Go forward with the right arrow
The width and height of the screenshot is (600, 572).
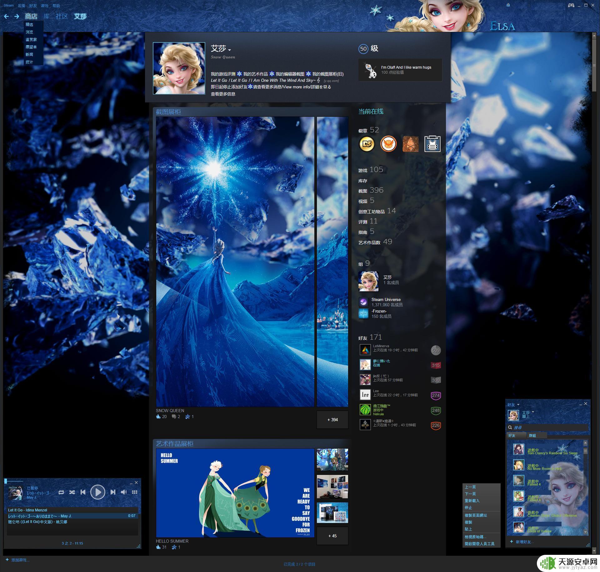click(17, 16)
